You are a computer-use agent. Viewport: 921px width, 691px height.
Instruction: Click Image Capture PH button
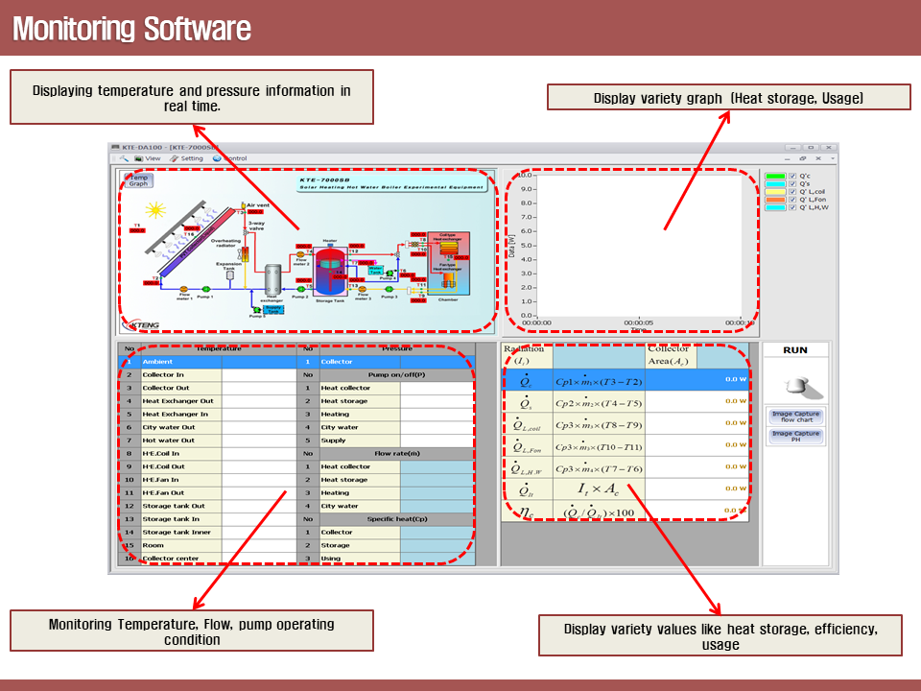[795, 437]
